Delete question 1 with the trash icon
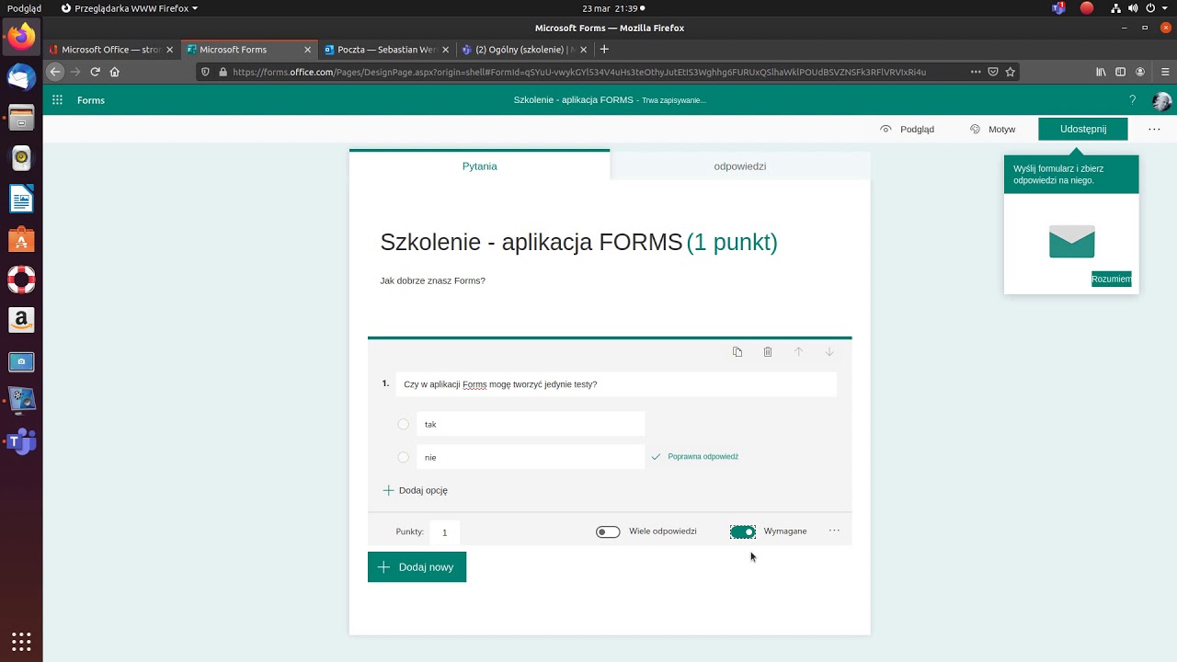The image size is (1177, 662). [x=768, y=352]
